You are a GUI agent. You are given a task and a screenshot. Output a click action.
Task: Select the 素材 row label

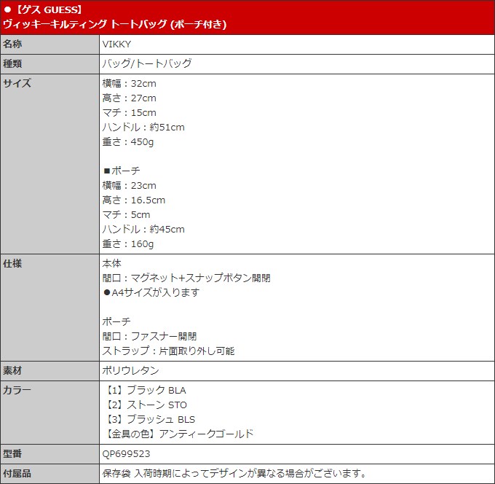[x=12, y=370]
